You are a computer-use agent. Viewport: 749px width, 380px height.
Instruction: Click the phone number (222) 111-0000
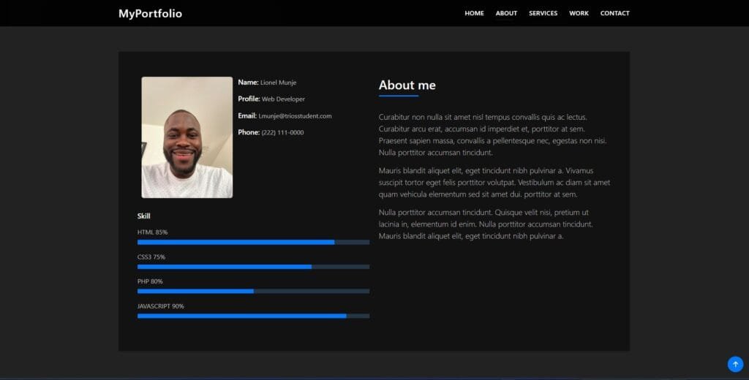point(282,133)
